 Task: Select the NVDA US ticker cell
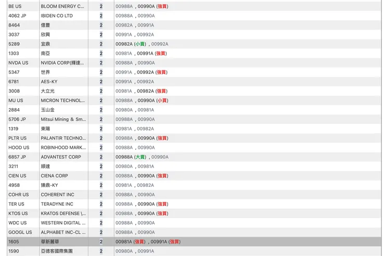18,63
